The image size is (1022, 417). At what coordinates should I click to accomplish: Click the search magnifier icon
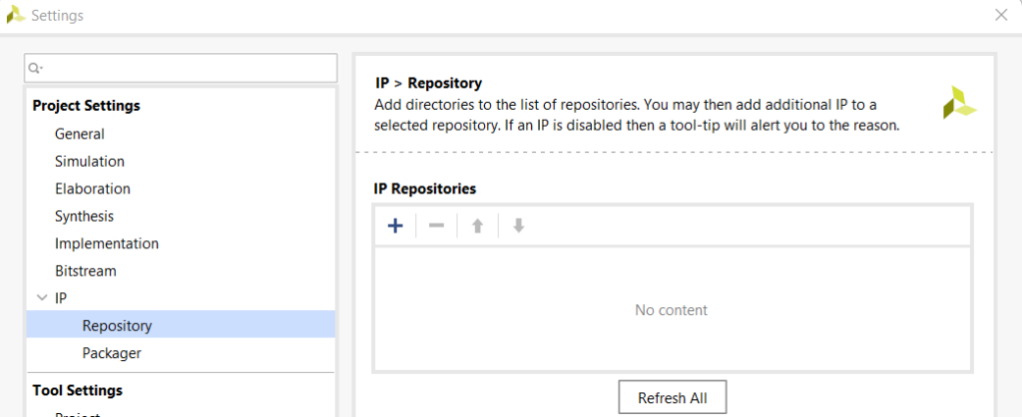click(36, 68)
